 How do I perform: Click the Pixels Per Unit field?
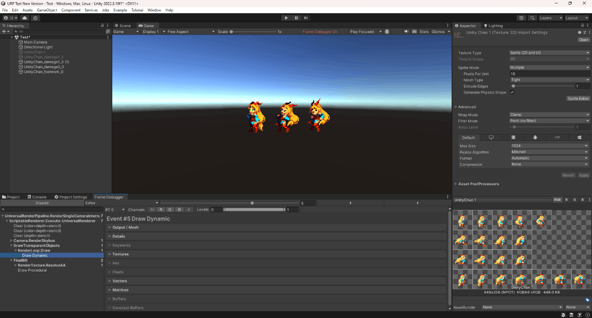click(x=549, y=74)
